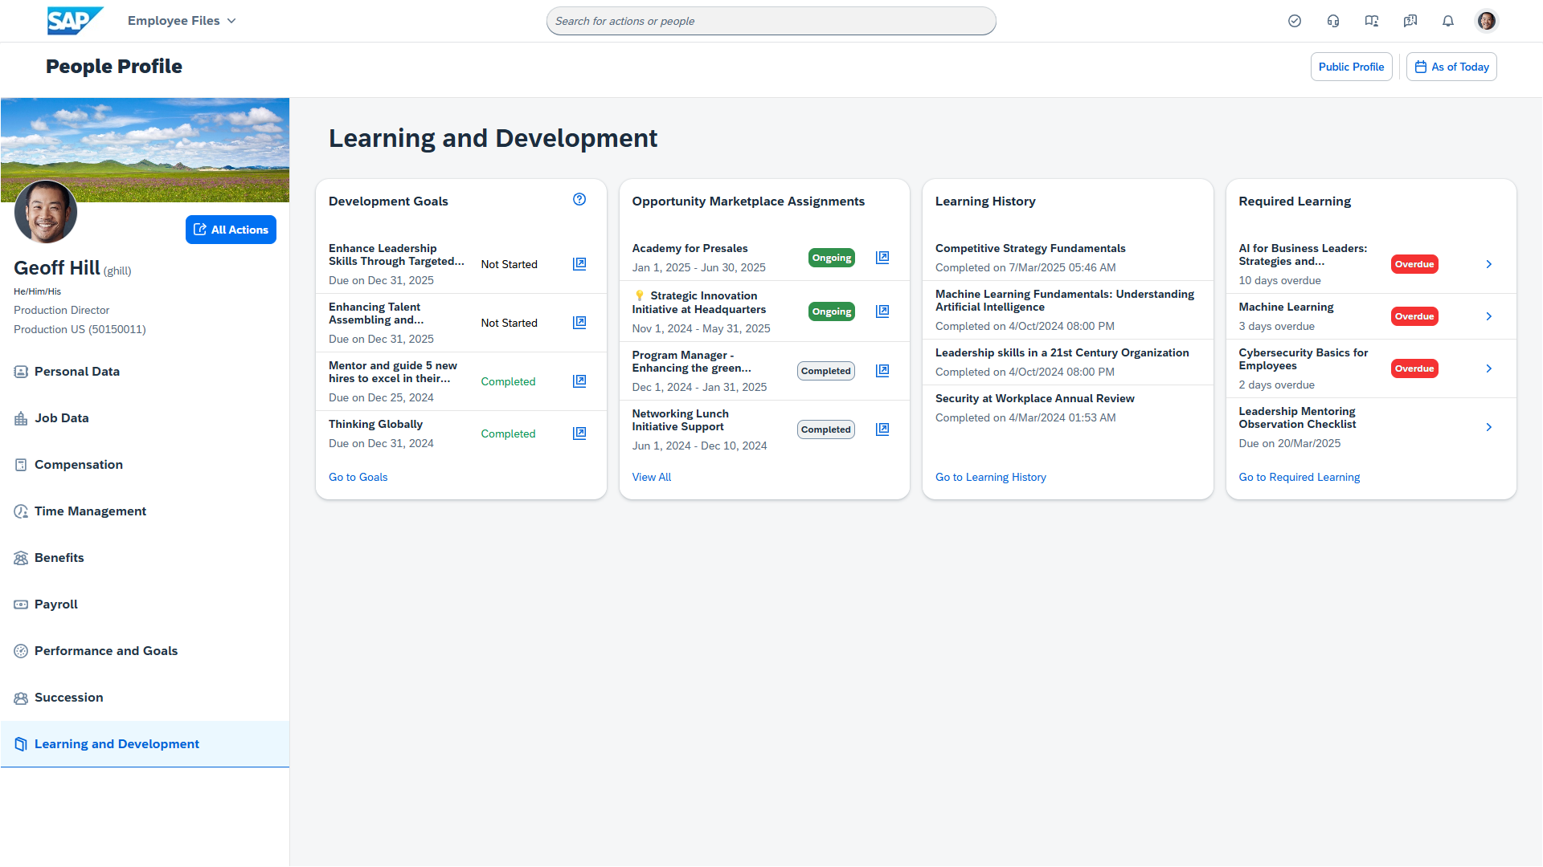This screenshot has height=867, width=1543.
Task: Click the user avatar in top right
Action: click(x=1487, y=21)
